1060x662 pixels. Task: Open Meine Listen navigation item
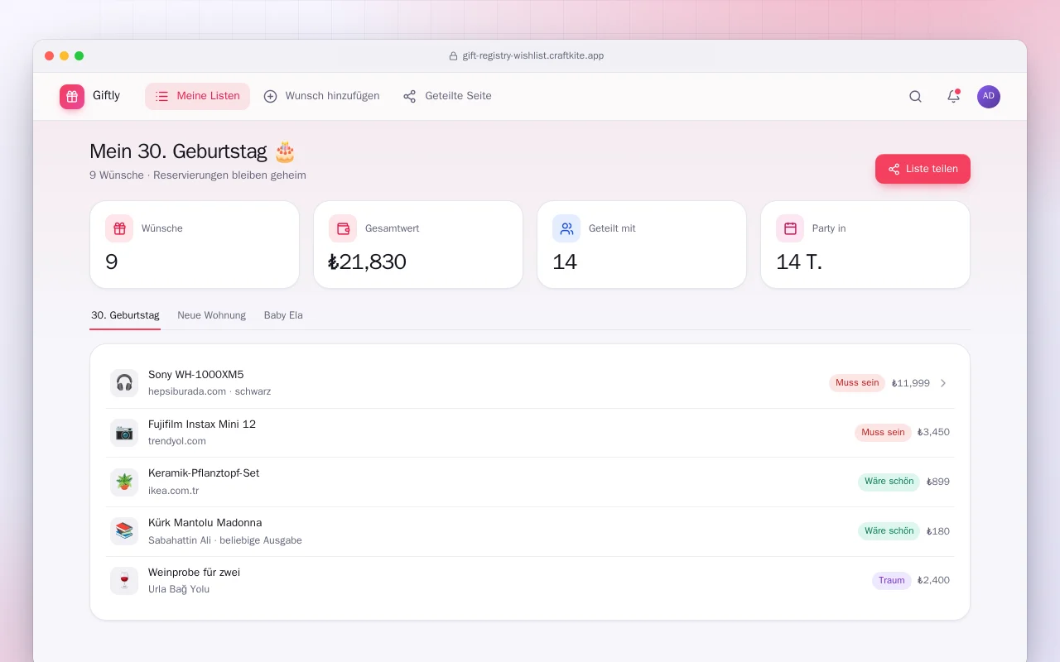(197, 96)
